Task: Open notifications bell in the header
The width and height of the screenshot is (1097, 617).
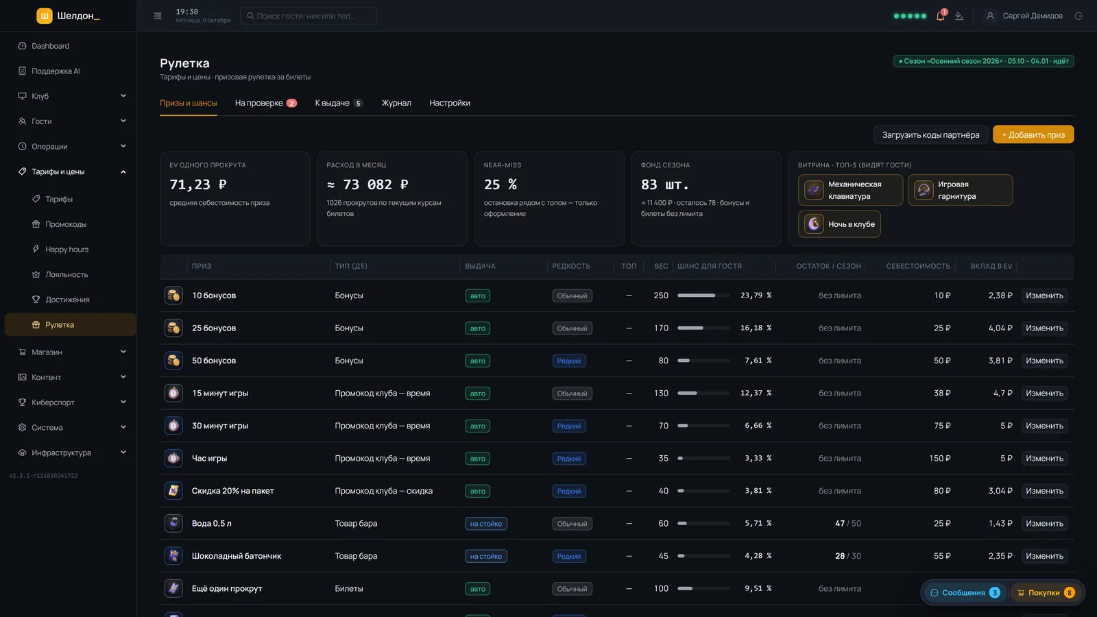Action: coord(940,16)
